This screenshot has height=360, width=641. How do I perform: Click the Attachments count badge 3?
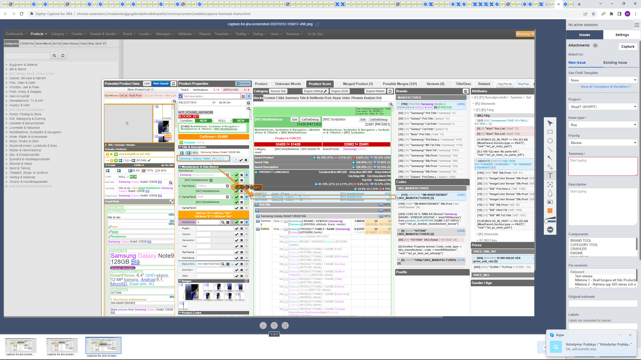pyautogui.click(x=595, y=45)
